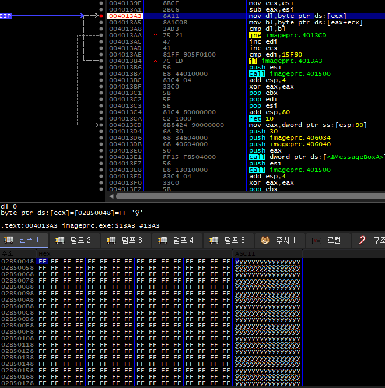This screenshot has height=388, width=385.
Task: Toggle breakpoint dot at address 004013E1
Action: [101, 157]
